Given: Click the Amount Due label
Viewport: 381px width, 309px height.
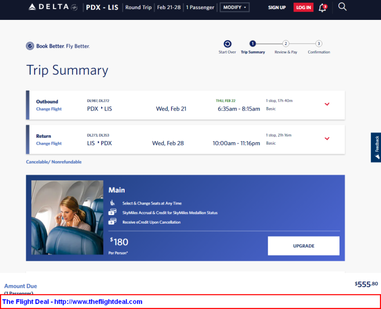Looking at the screenshot, I should pyautogui.click(x=20, y=286).
